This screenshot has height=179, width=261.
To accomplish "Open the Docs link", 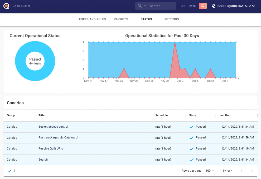I will coord(192,6).
